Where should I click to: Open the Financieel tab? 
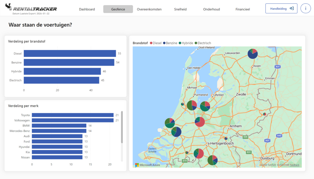click(x=243, y=9)
